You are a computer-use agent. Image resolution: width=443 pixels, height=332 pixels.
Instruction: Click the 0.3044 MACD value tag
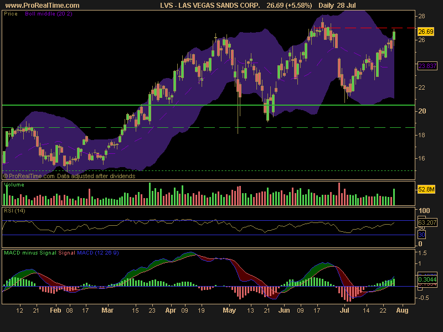427,279
